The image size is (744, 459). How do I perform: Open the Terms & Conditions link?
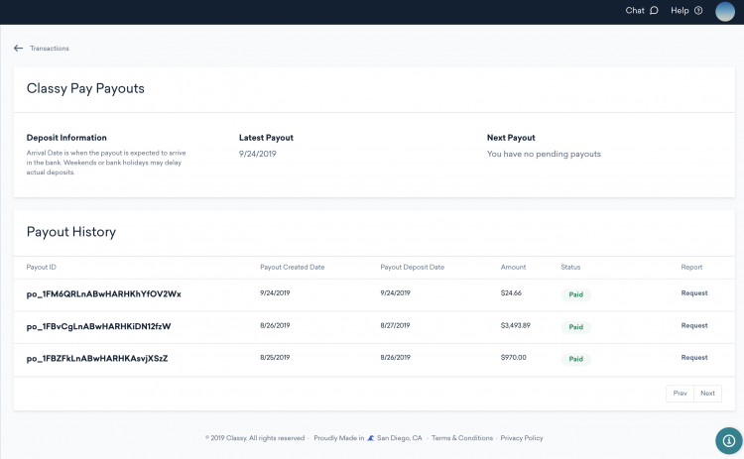pyautogui.click(x=461, y=438)
